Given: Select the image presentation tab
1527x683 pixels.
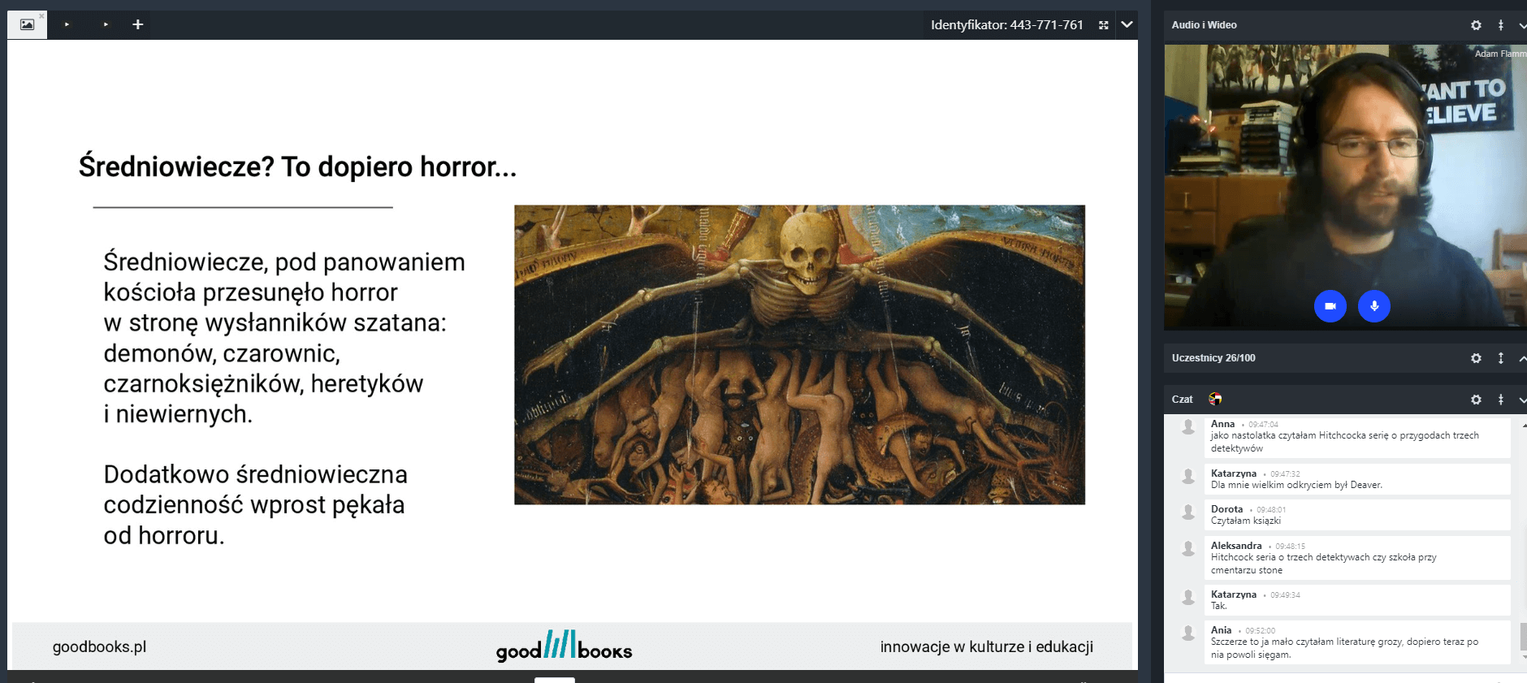Looking at the screenshot, I should pos(27,24).
